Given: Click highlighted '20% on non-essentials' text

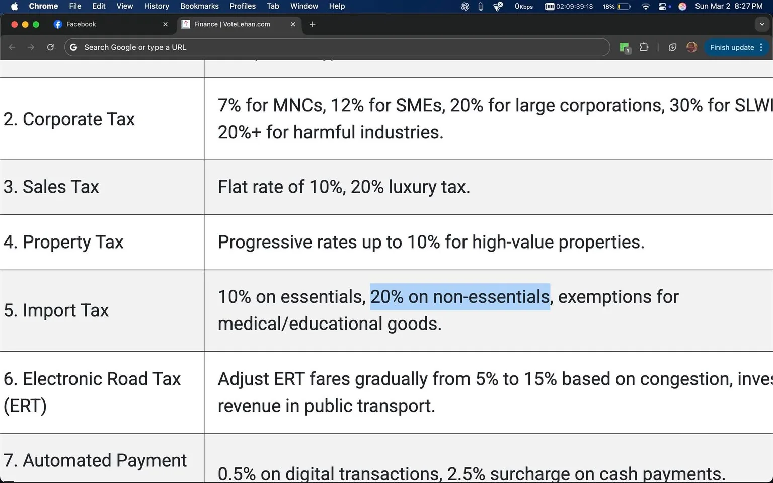Looking at the screenshot, I should [x=460, y=297].
